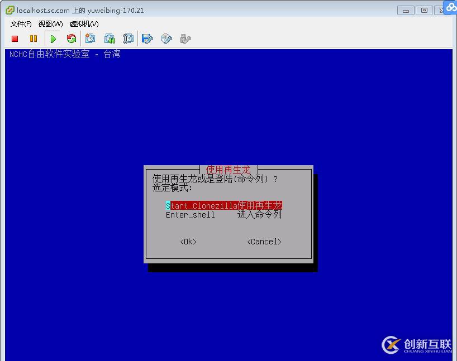Screen dimensions: 457x361
Task: Open the 文件 menu
Action: pyautogui.click(x=19, y=24)
